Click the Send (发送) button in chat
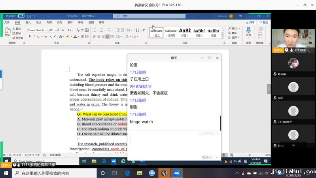Image resolution: width=316 pixels, height=178 pixels. [x=207, y=157]
